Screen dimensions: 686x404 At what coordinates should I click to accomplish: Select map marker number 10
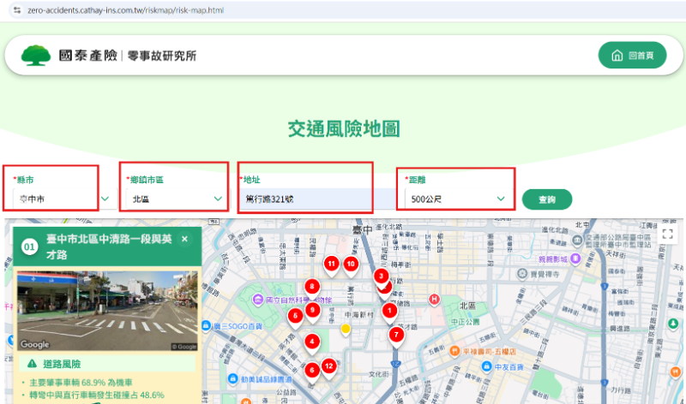(351, 264)
